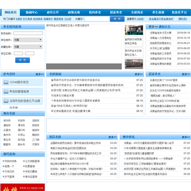Image resolution: width=191 pixels, height=191 pixels.
Task: Select 开封市 in 地市老龄
Action: click(x=21, y=120)
